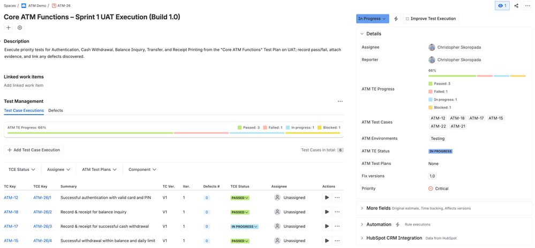Open the Assignee filter dropdown
This screenshot has height=248, width=535.
(x=59, y=170)
